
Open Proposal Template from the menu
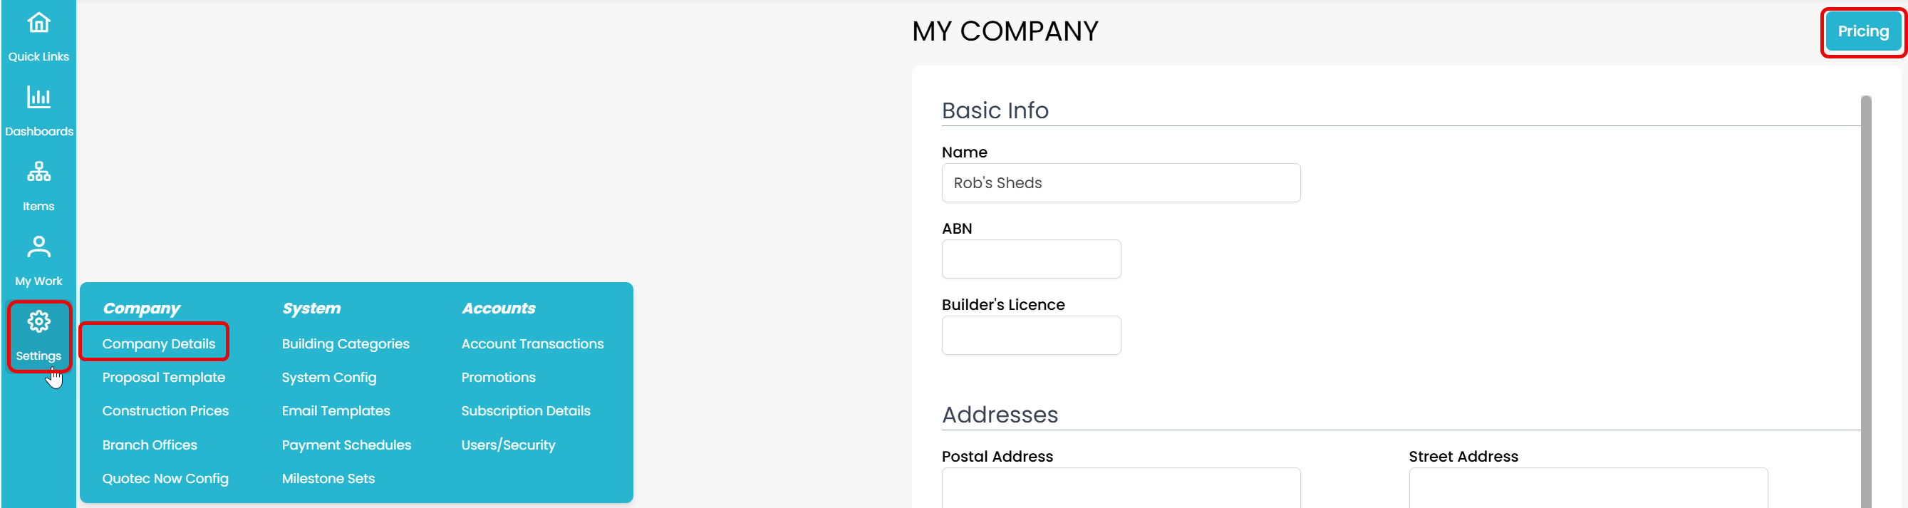(164, 378)
